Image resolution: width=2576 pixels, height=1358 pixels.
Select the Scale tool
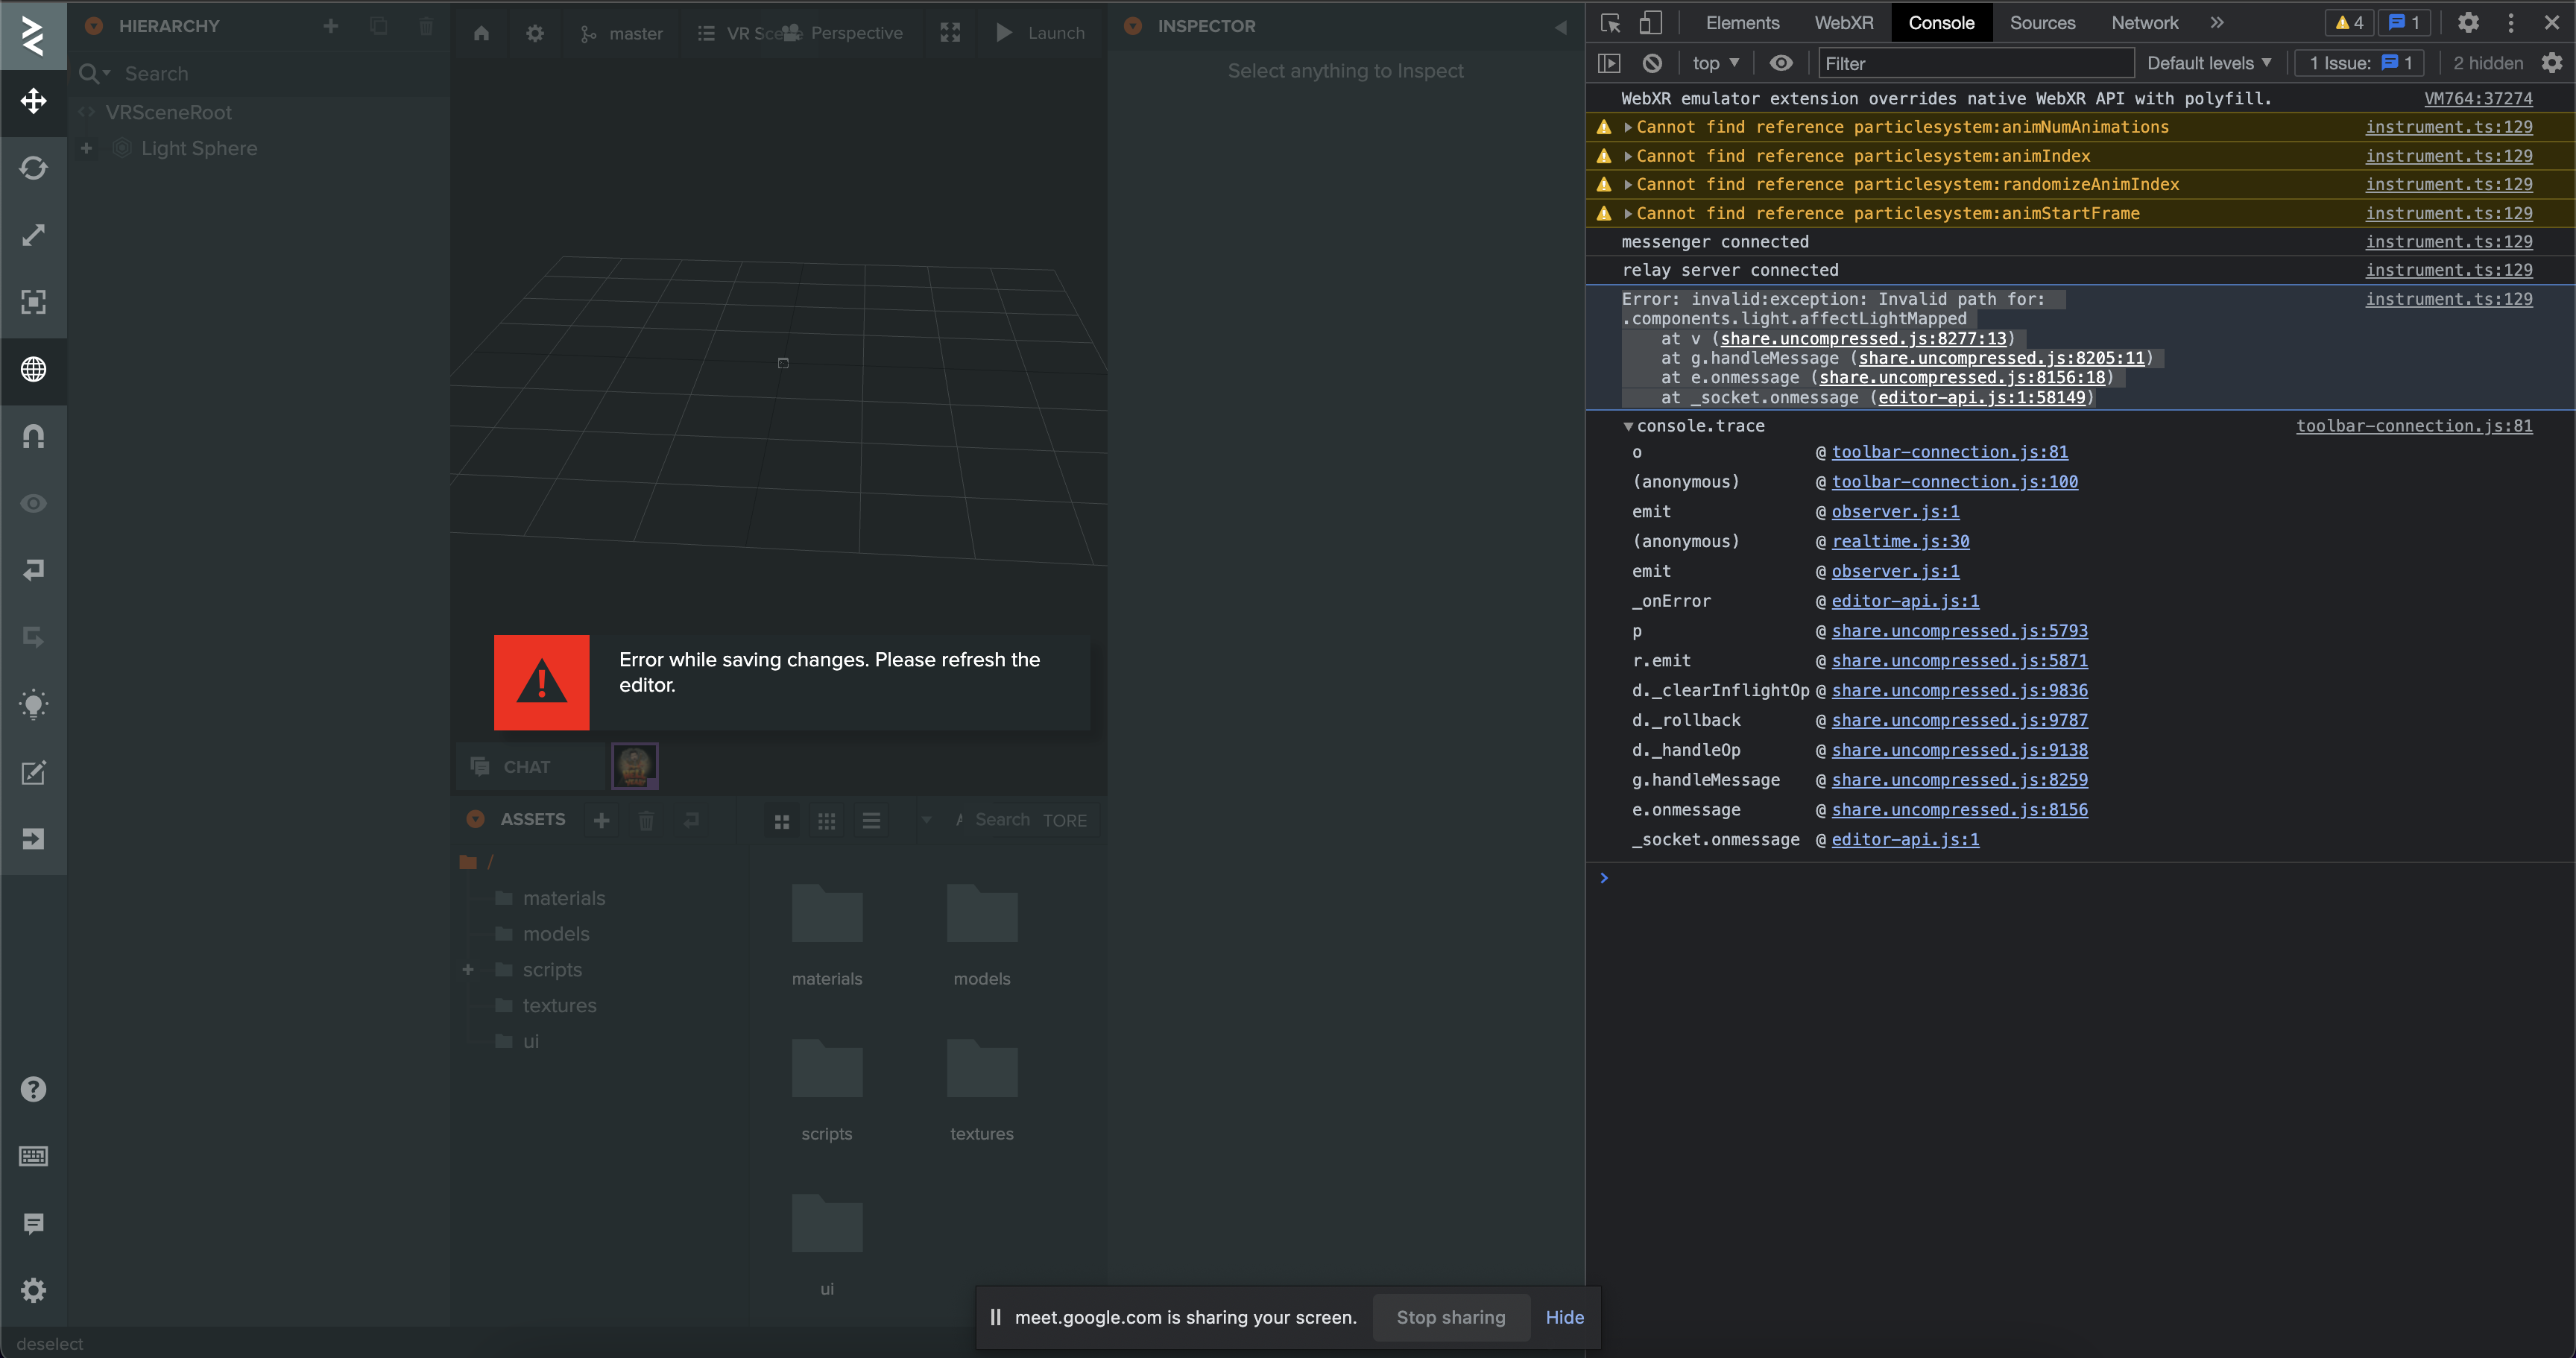tap(33, 235)
